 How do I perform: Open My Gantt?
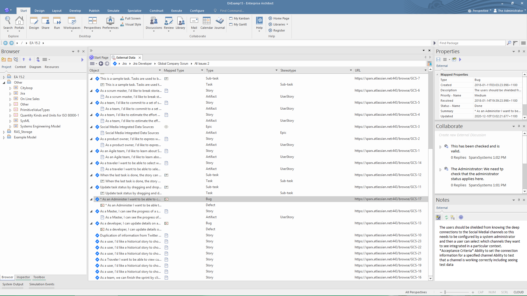coord(238,24)
